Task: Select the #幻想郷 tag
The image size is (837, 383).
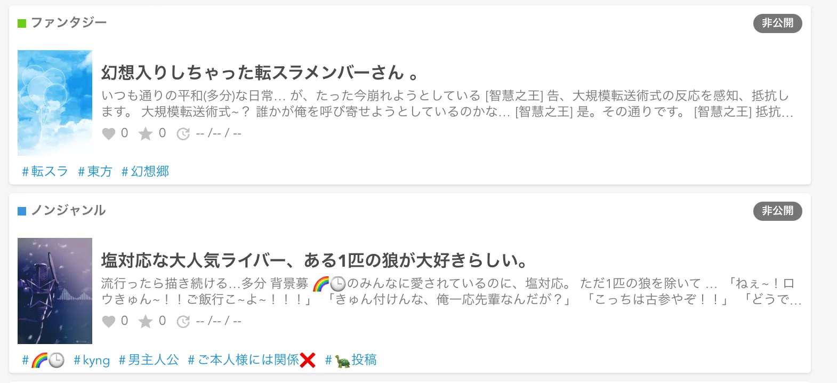Action: pyautogui.click(x=145, y=171)
